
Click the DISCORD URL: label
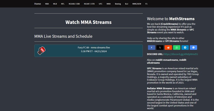155,54
